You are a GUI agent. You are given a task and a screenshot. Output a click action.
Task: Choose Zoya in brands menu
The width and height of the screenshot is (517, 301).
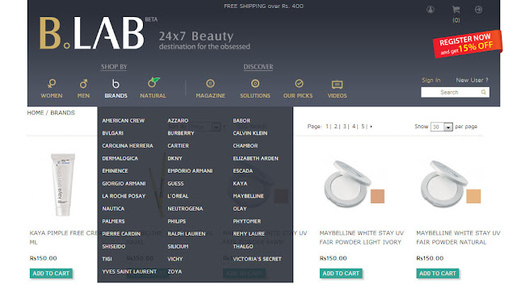(x=174, y=272)
